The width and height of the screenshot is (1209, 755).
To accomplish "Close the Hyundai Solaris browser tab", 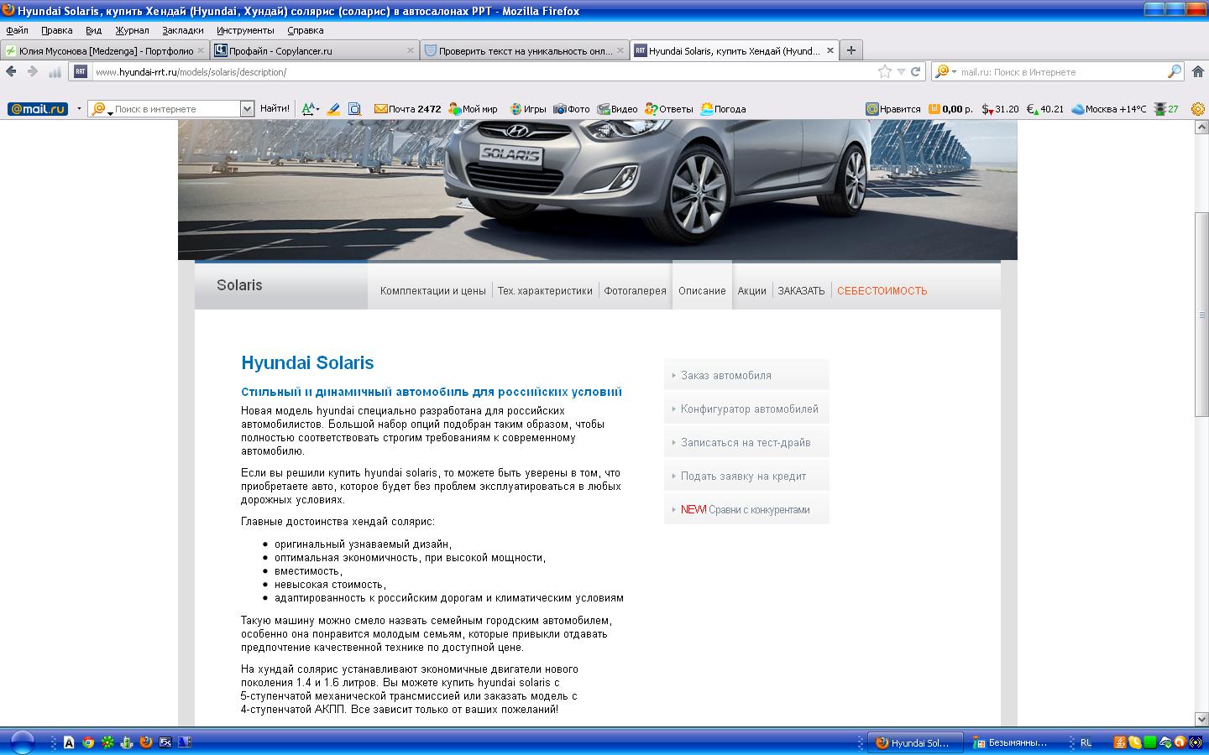I will click(830, 50).
